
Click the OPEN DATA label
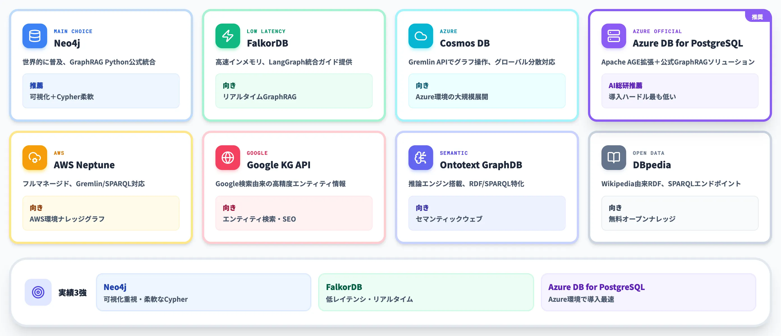click(648, 153)
